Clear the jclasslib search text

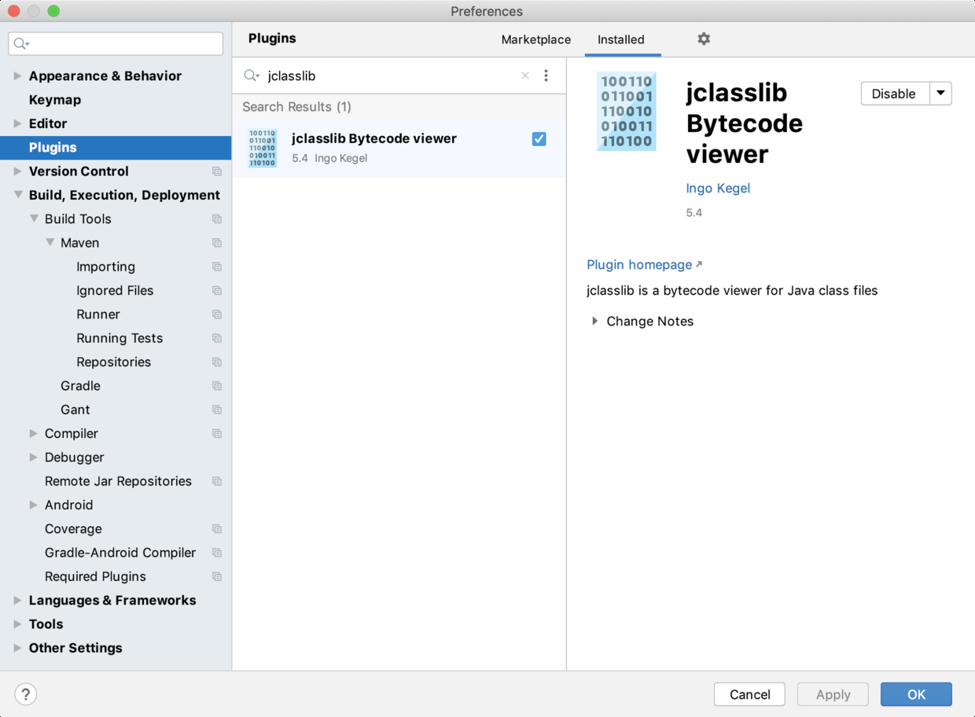(x=525, y=75)
